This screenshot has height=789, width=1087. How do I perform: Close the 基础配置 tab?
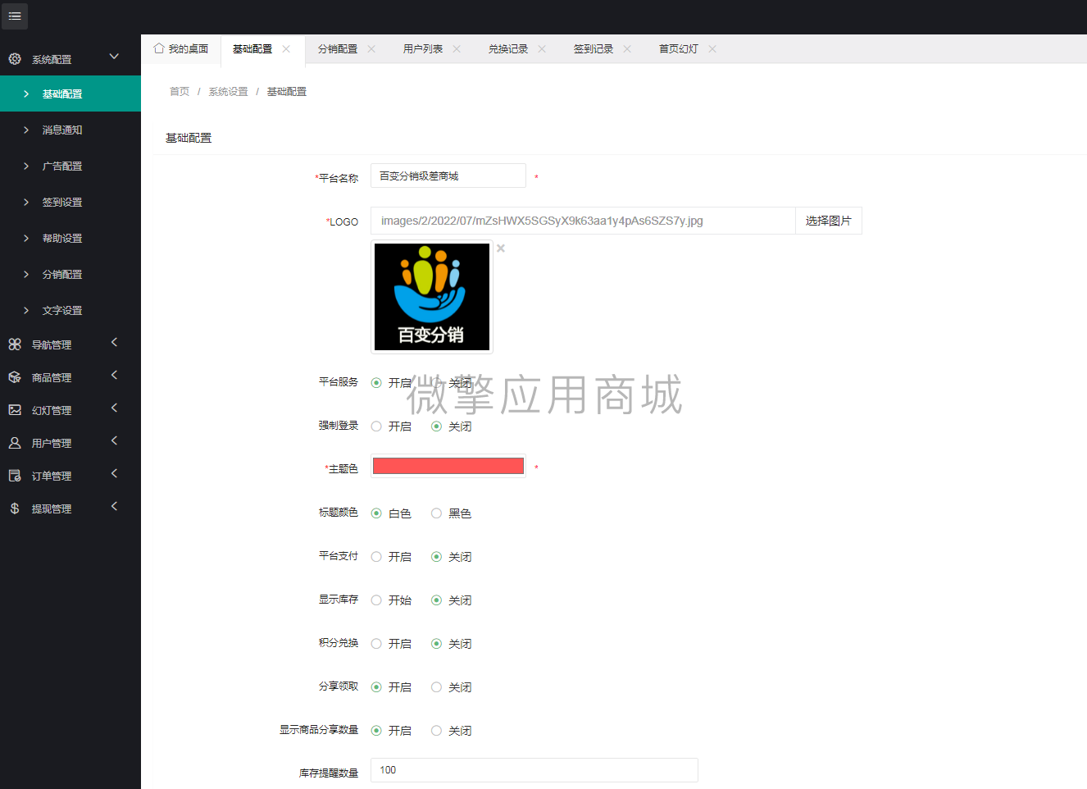pos(286,49)
